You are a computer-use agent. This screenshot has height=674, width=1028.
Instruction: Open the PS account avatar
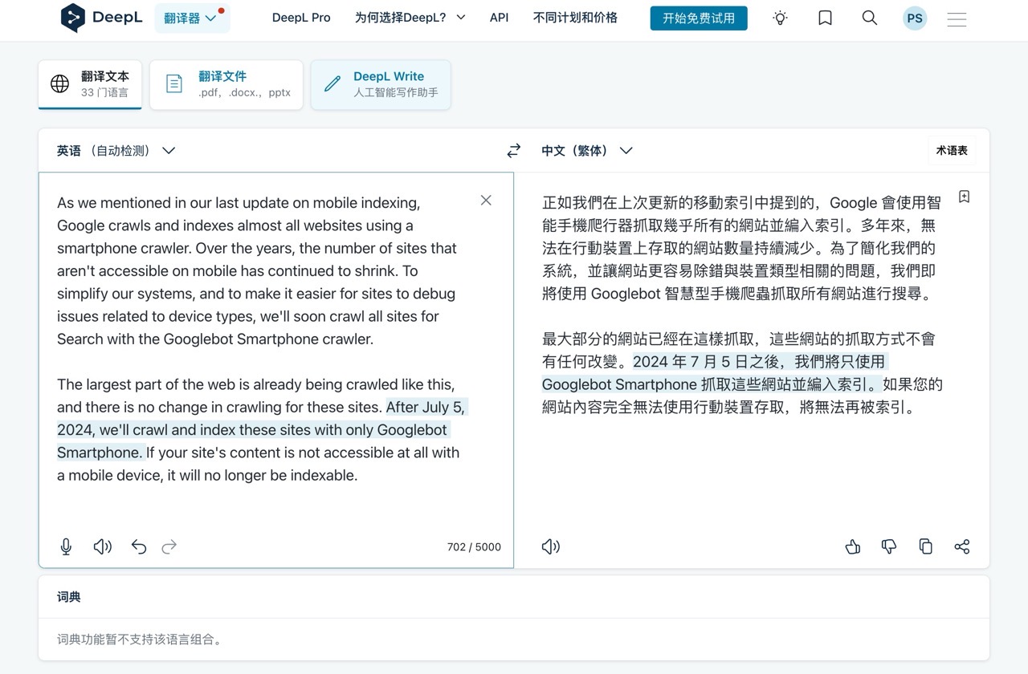[x=915, y=18]
